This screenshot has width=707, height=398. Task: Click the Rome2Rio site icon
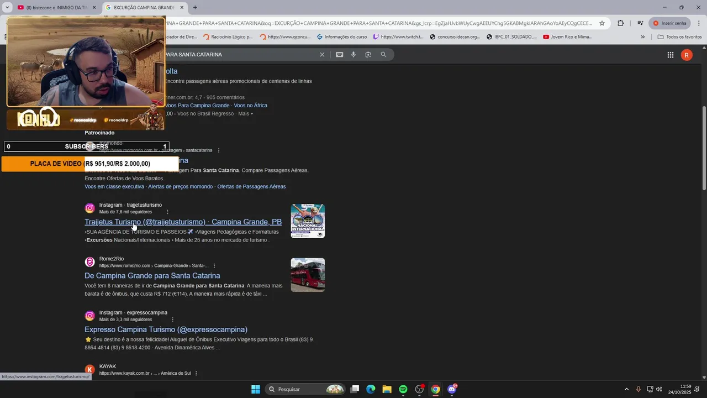click(89, 262)
